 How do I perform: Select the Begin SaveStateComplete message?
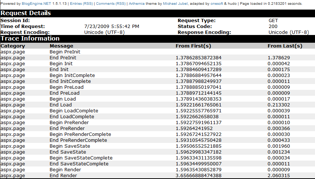[x=81, y=158]
